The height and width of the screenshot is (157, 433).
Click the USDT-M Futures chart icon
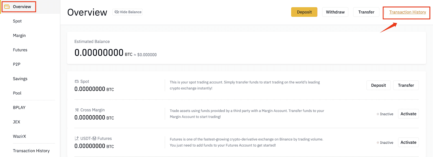(x=77, y=138)
